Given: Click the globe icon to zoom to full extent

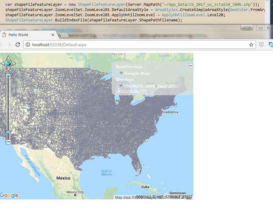Looking at the screenshot, I should [x=8, y=63].
